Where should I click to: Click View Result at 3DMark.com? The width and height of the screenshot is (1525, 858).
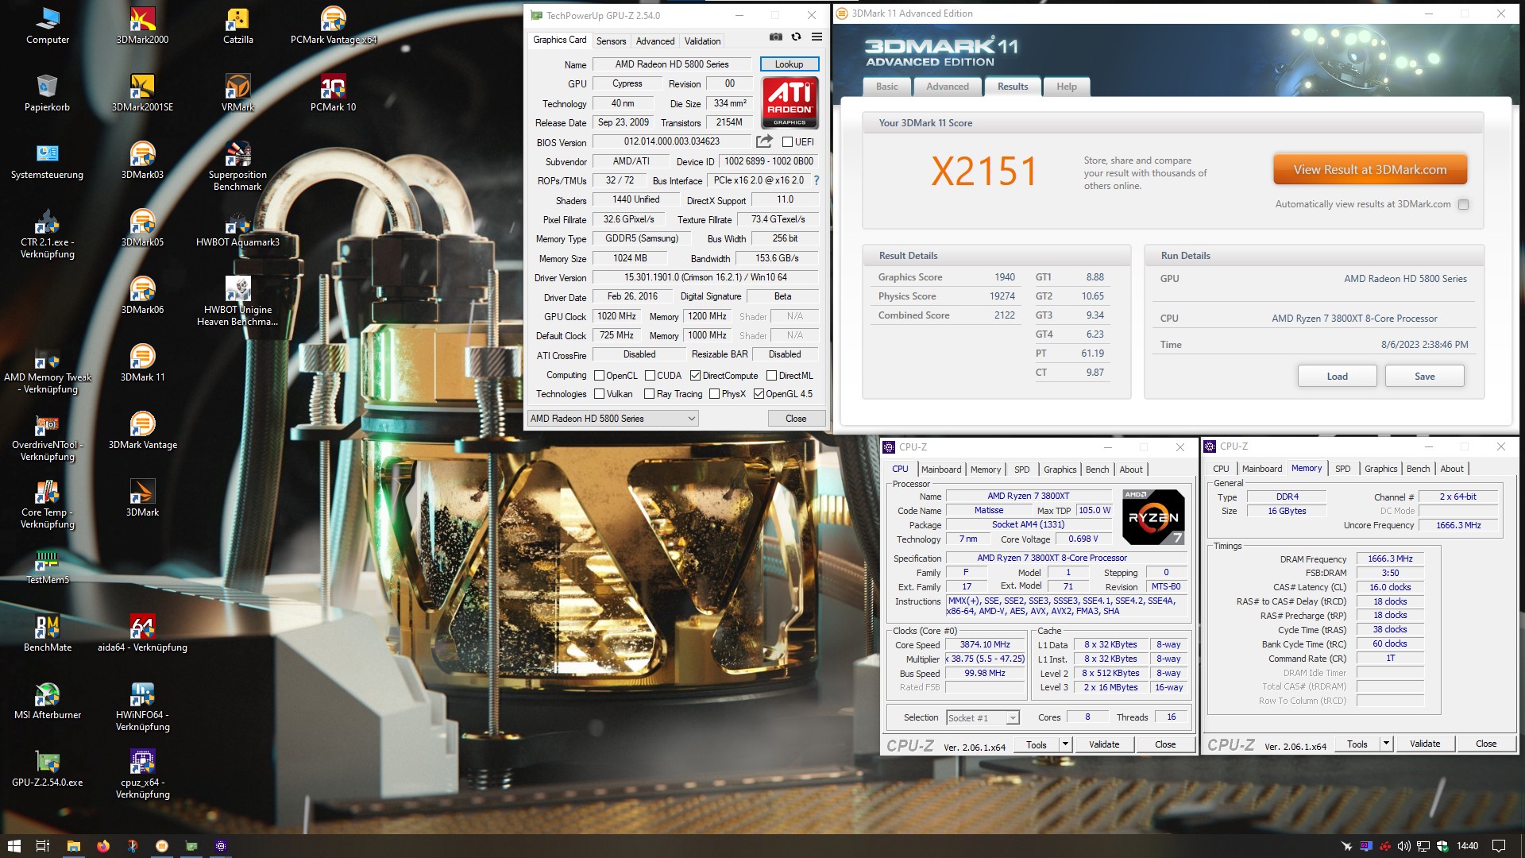[1369, 170]
